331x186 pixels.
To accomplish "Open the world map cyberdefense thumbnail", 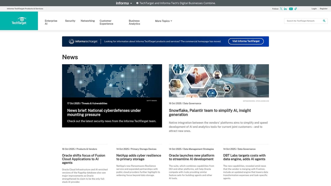I will point(112,81).
